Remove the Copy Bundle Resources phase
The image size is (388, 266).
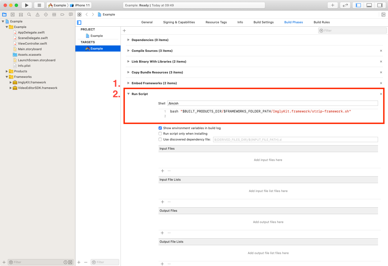click(x=381, y=72)
